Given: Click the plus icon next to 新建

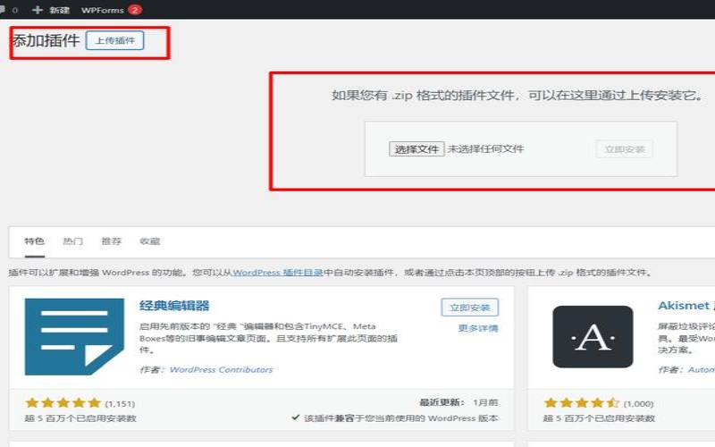Looking at the screenshot, I should tap(38, 10).
